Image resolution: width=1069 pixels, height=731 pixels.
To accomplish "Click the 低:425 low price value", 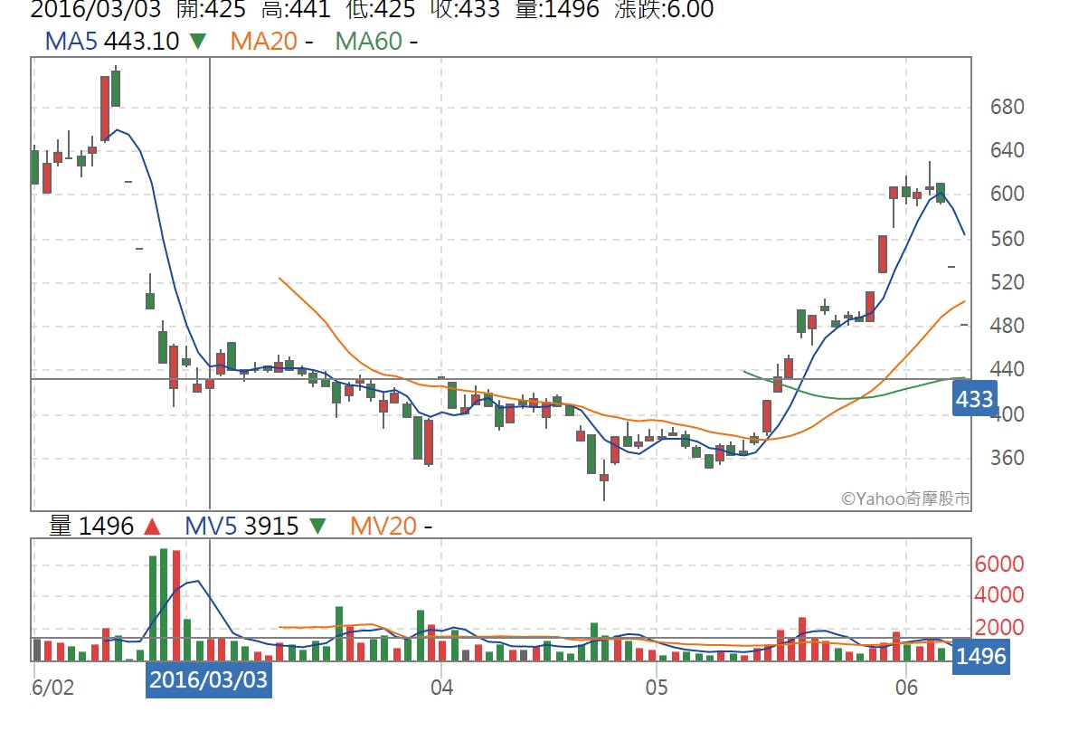I will click(x=381, y=10).
